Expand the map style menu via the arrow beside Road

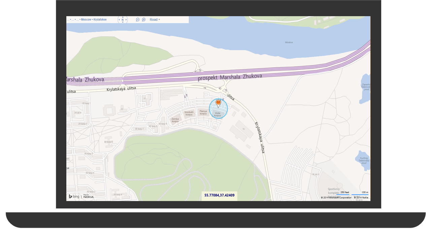(159, 20)
